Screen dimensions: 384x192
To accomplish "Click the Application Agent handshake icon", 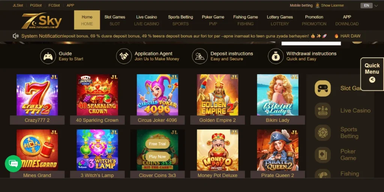I will tap(124, 56).
